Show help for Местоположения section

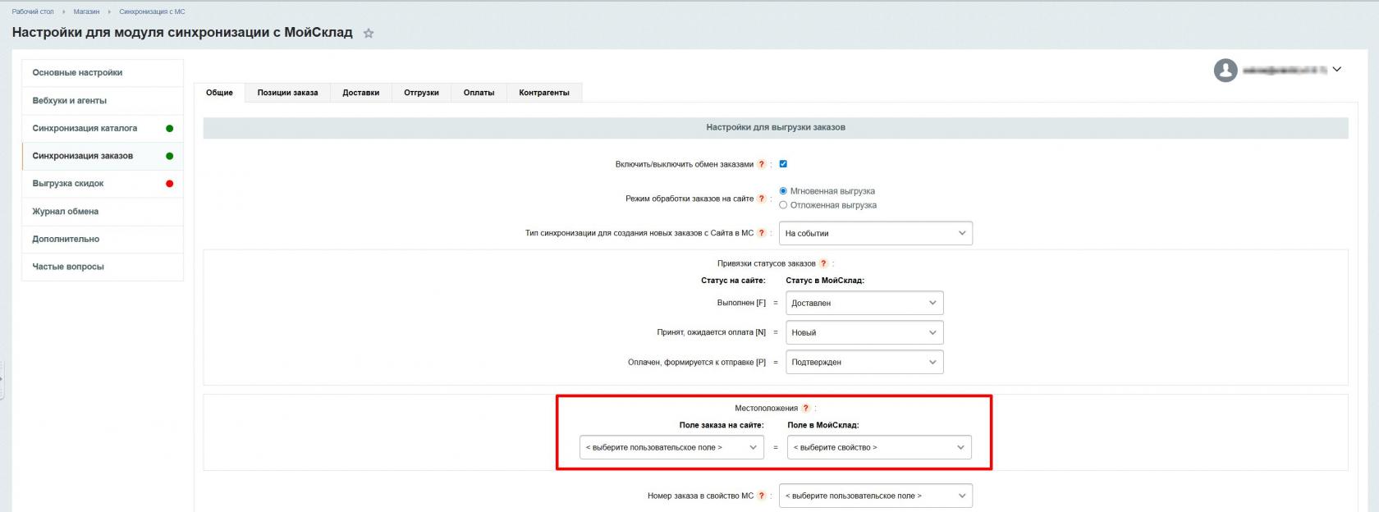tap(805, 408)
